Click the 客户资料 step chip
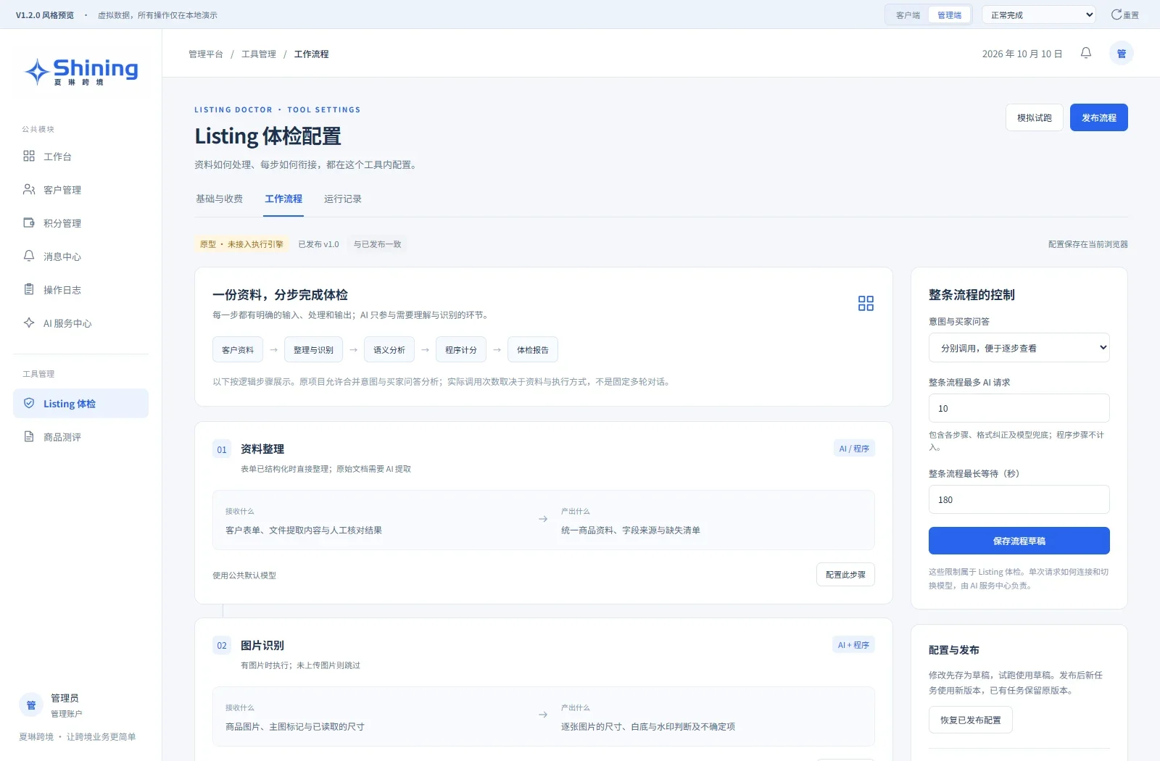Viewport: 1160px width, 761px height. click(x=238, y=349)
